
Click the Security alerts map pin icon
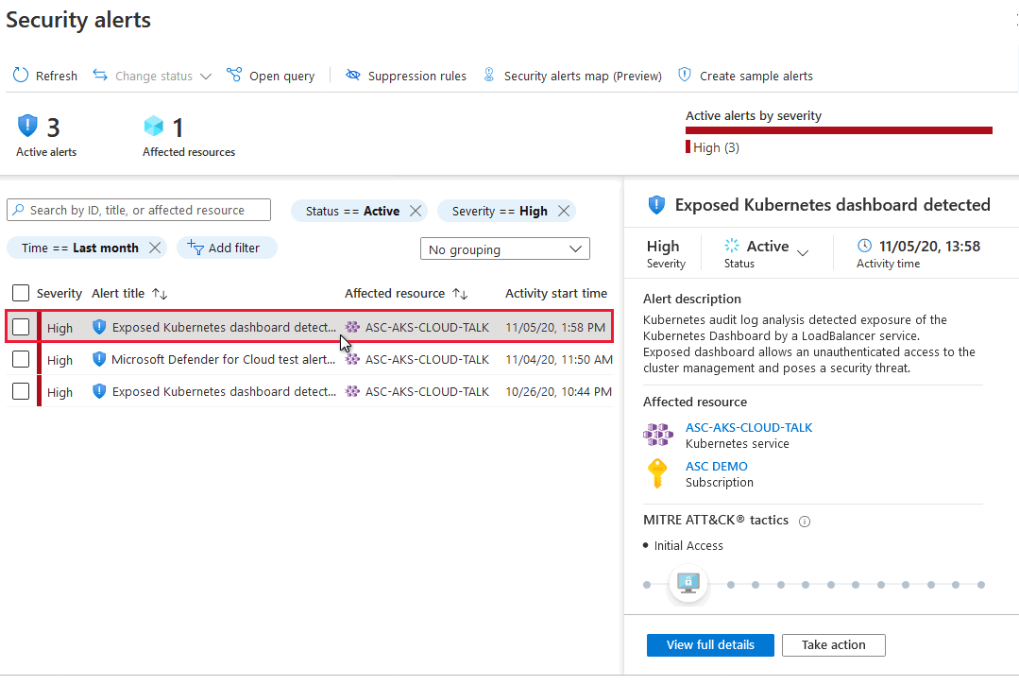pyautogui.click(x=488, y=75)
